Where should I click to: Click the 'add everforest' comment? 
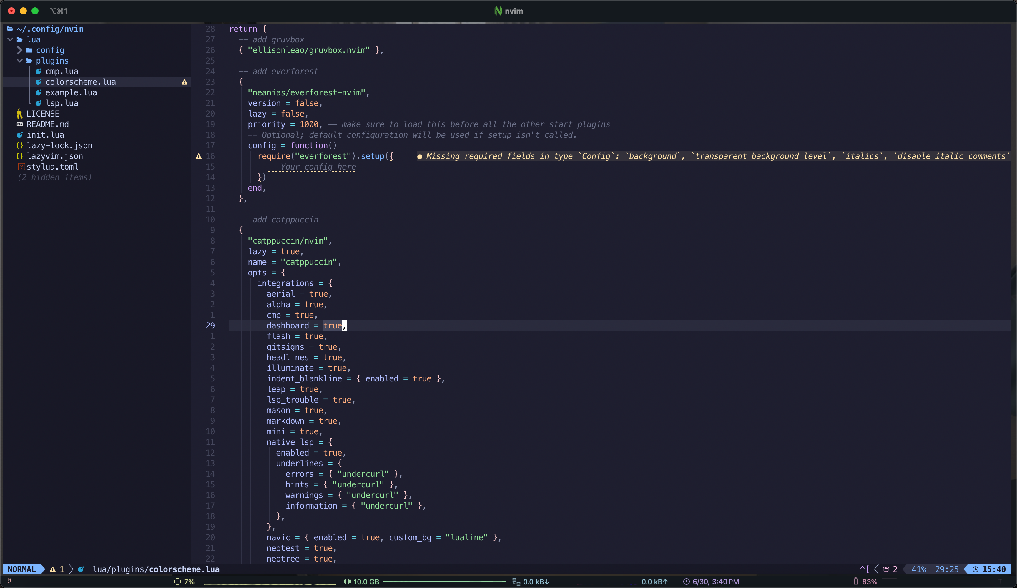tap(278, 72)
